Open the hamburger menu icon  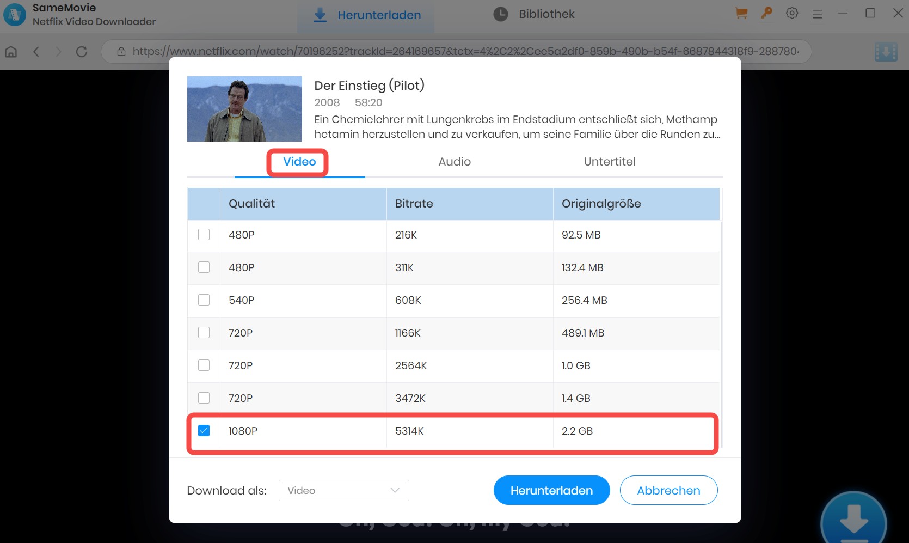tap(817, 14)
